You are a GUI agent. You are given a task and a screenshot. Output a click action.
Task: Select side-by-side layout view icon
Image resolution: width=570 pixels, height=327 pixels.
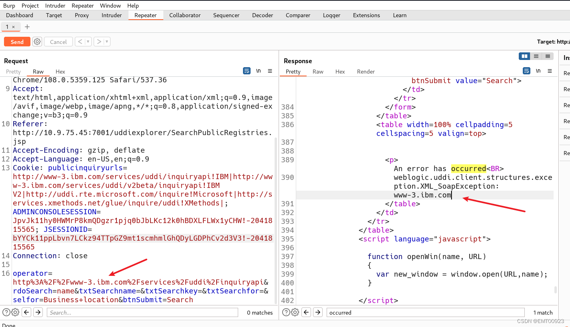point(524,56)
